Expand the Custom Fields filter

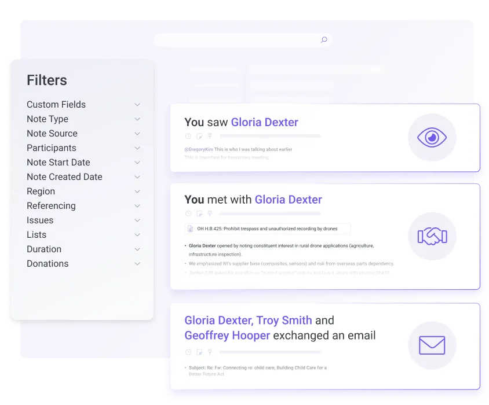(x=137, y=105)
